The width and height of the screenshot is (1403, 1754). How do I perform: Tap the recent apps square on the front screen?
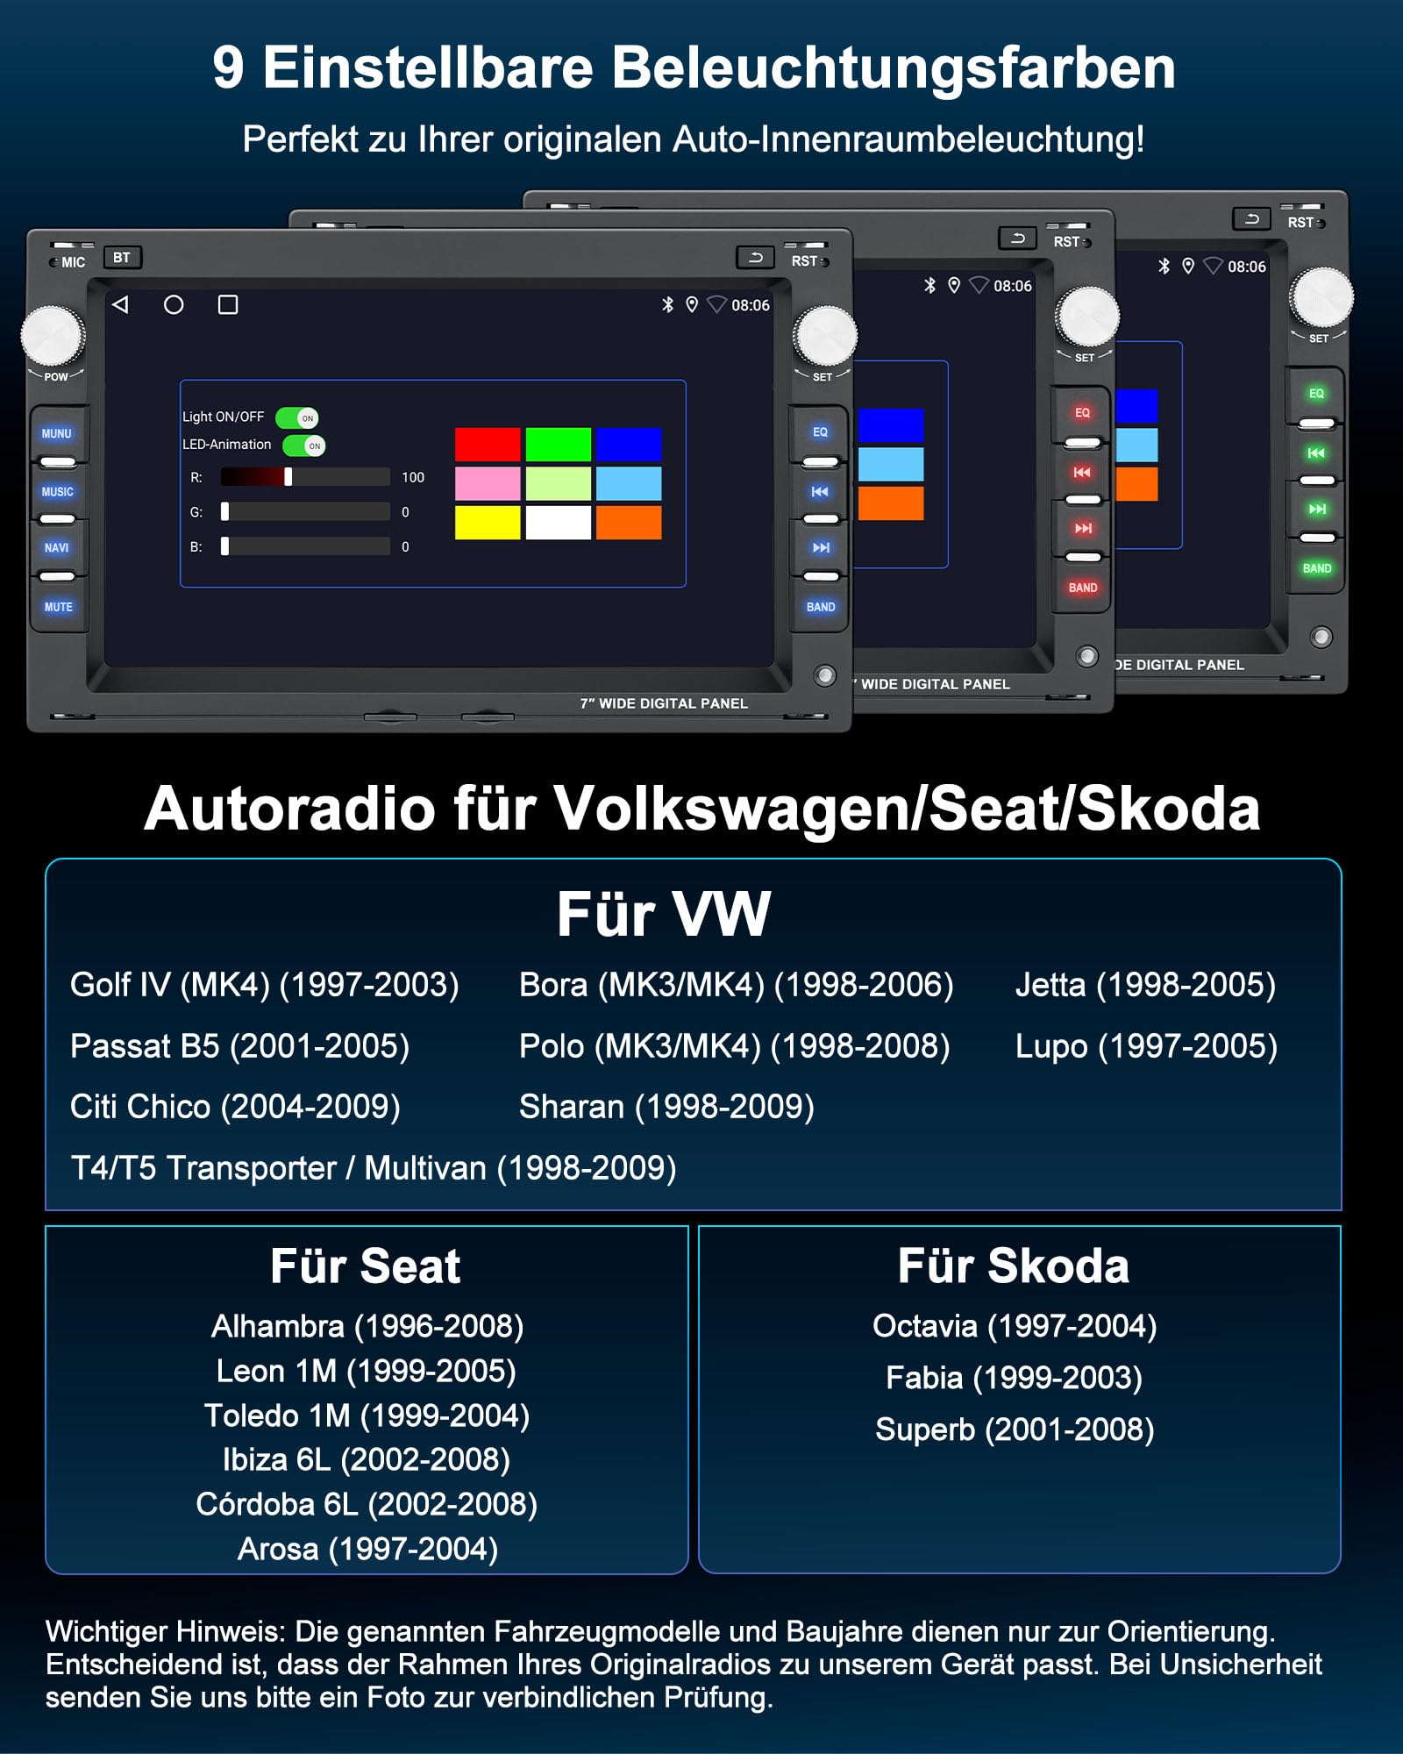[x=228, y=304]
